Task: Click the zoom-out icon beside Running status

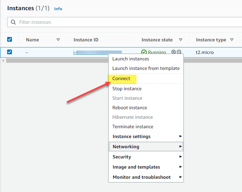Action: click(x=179, y=52)
